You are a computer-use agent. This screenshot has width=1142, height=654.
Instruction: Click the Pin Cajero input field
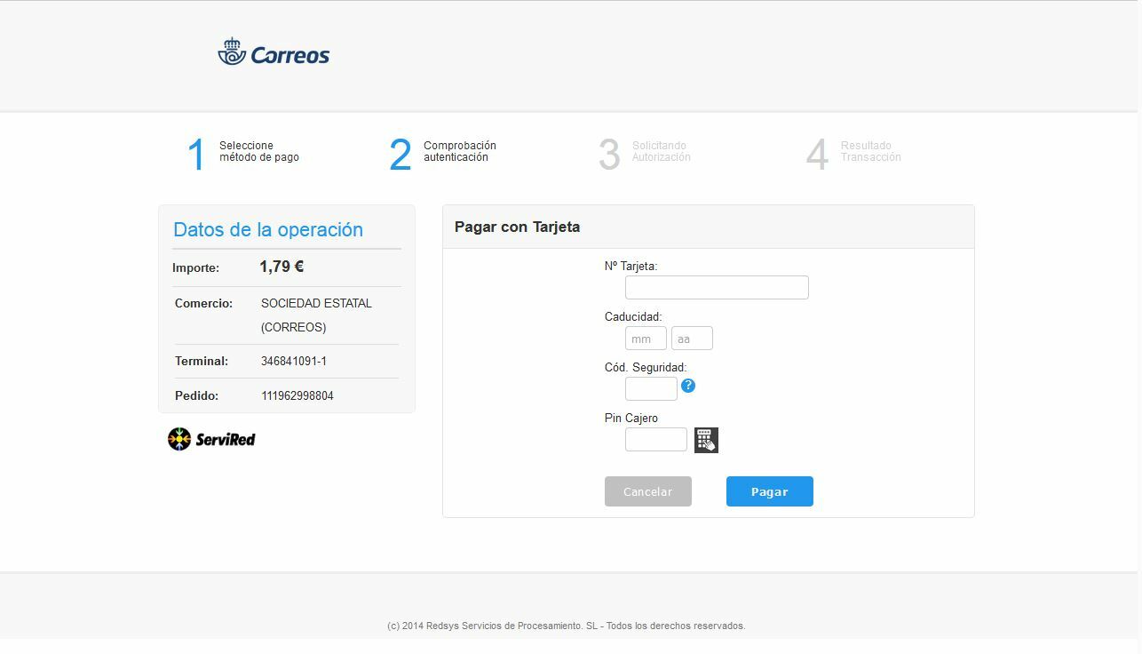point(655,439)
